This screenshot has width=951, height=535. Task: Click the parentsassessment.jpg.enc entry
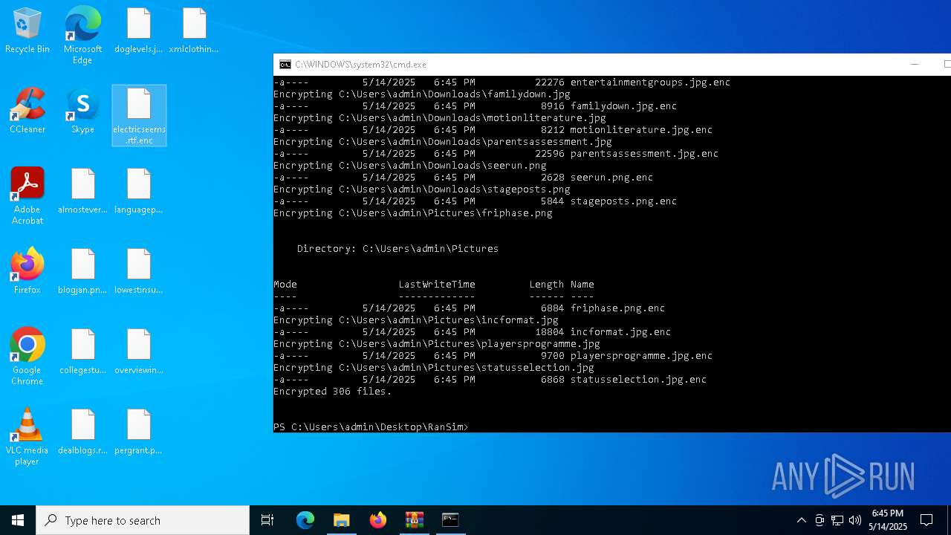pos(644,154)
